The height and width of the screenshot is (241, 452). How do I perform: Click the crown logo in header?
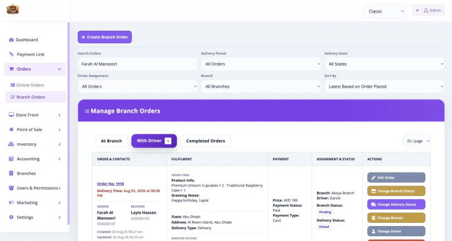coord(13,9)
